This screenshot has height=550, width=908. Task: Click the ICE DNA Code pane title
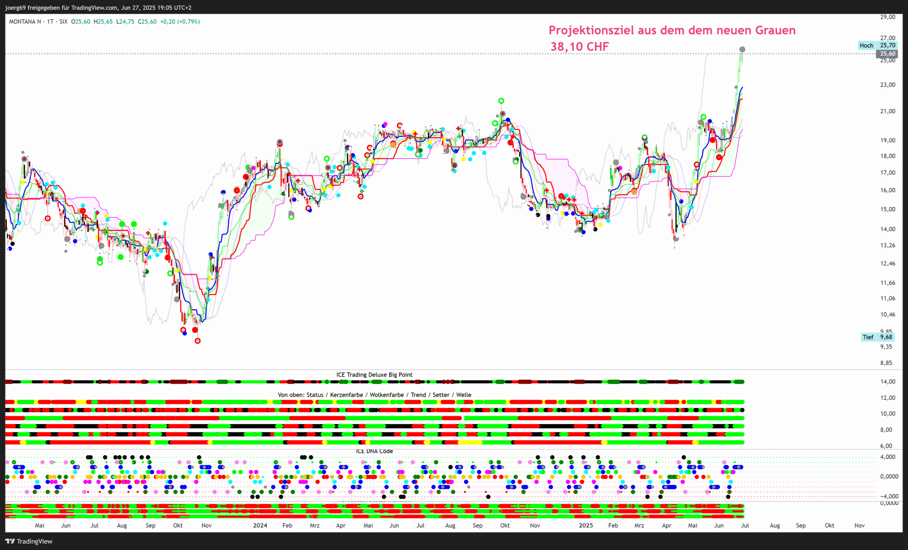click(374, 451)
